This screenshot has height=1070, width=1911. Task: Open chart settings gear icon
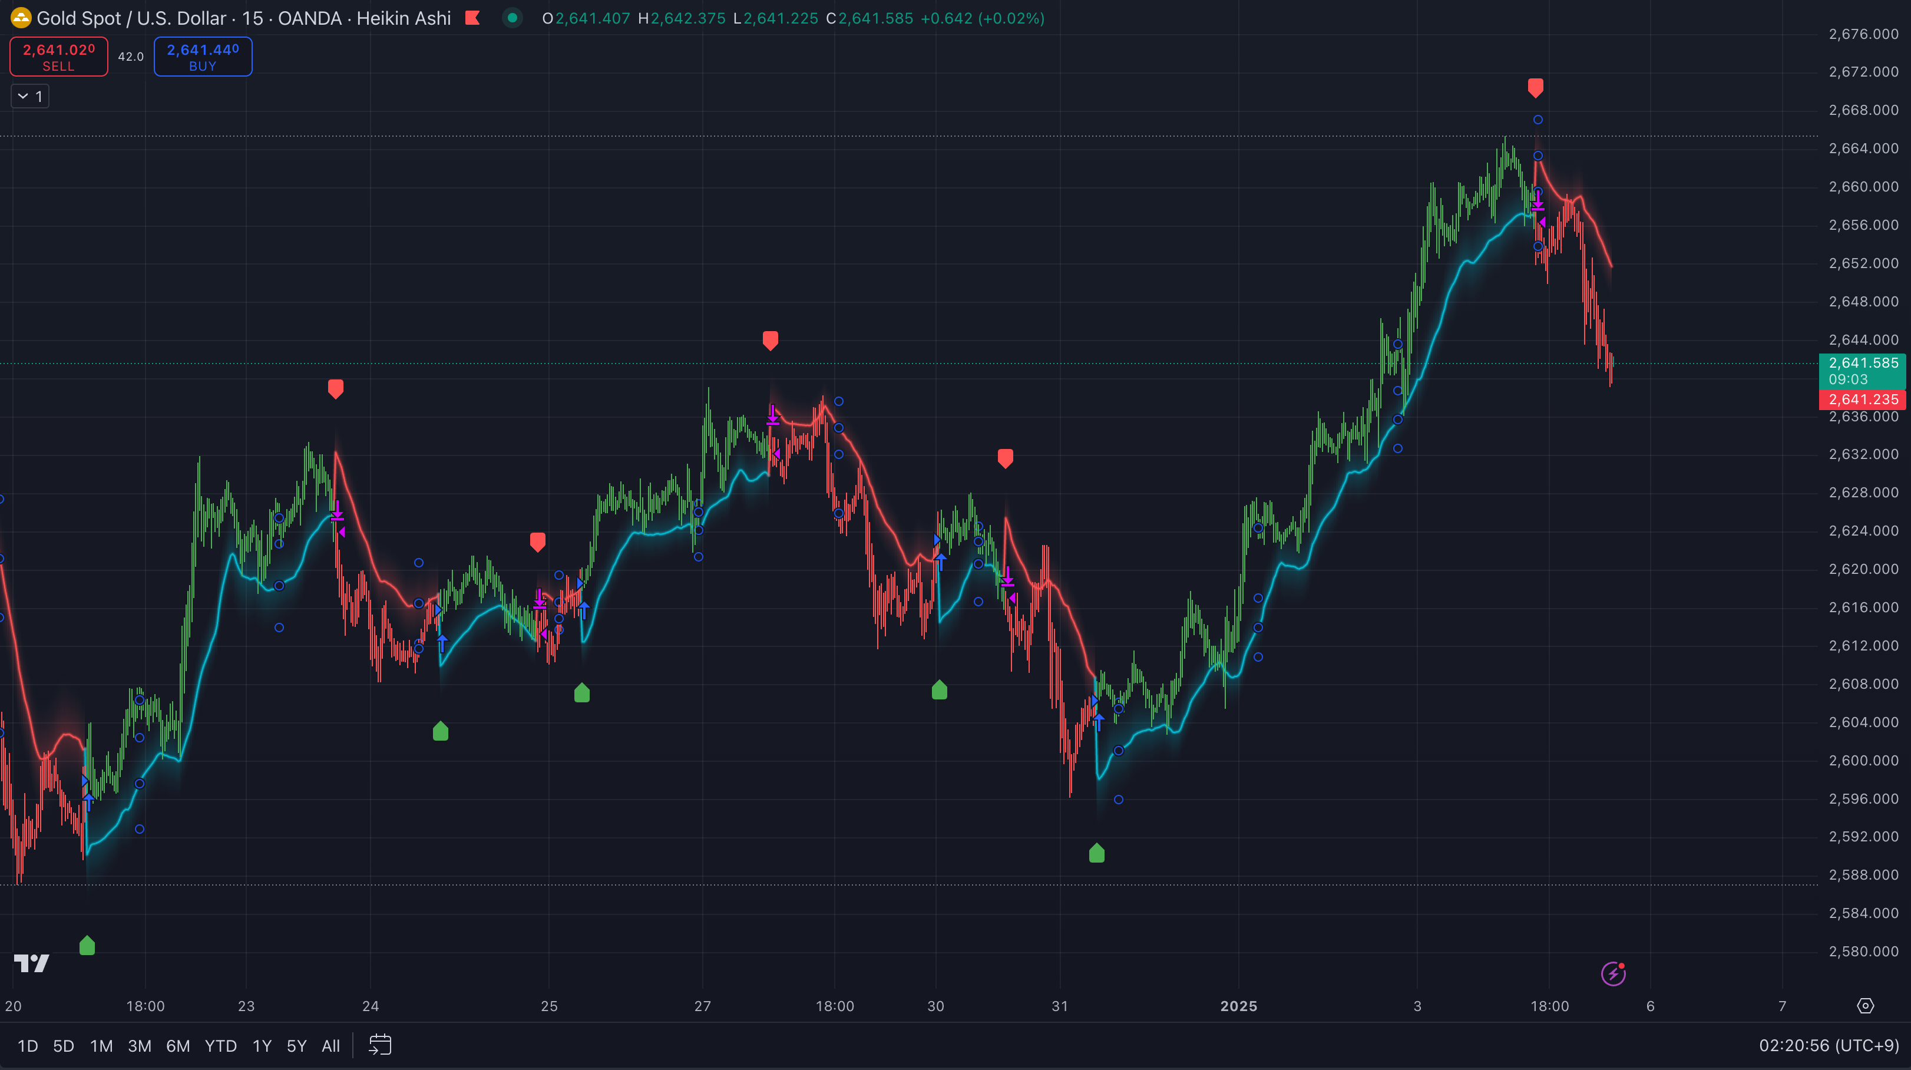click(1865, 1005)
